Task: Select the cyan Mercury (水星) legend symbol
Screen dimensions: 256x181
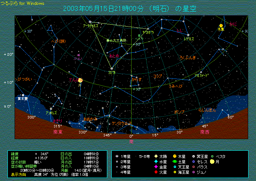Action: pos(156,162)
